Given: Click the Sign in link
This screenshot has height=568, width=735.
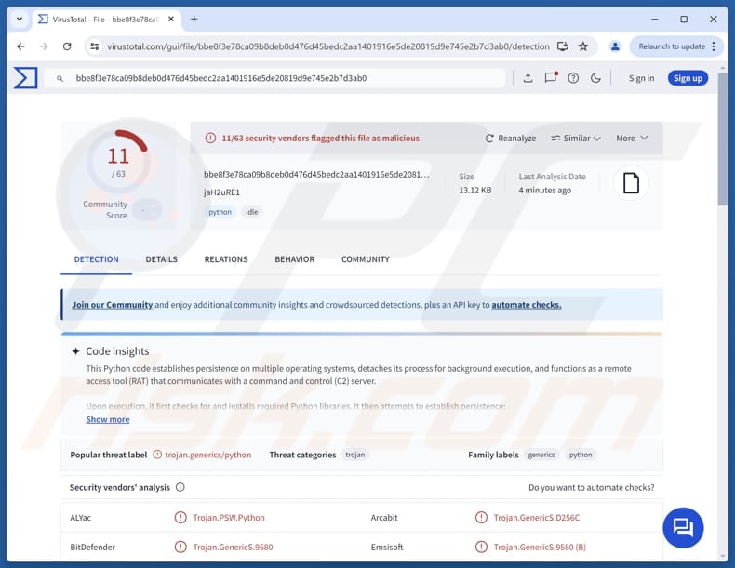Looking at the screenshot, I should point(641,78).
